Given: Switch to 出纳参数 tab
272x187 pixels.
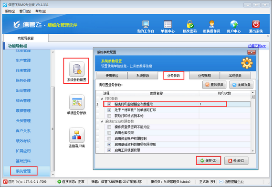Looking at the screenshot, I should [x=235, y=76].
